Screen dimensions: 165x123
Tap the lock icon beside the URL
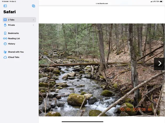[x=96, y=4]
